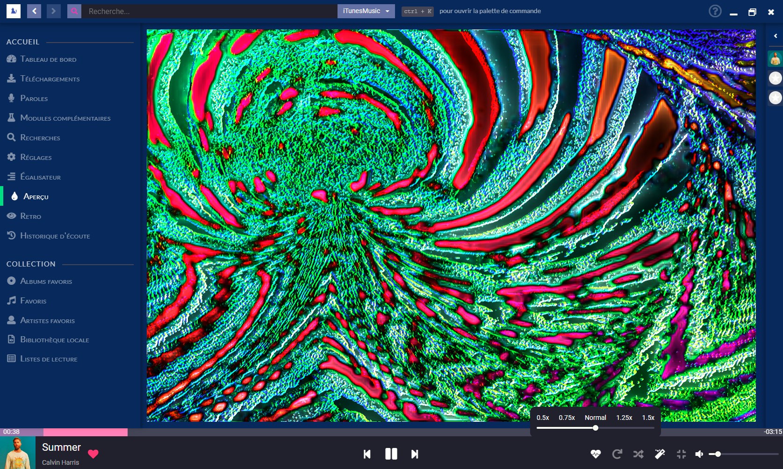783x469 pixels.
Task: Skip to the previous track
Action: pos(367,454)
